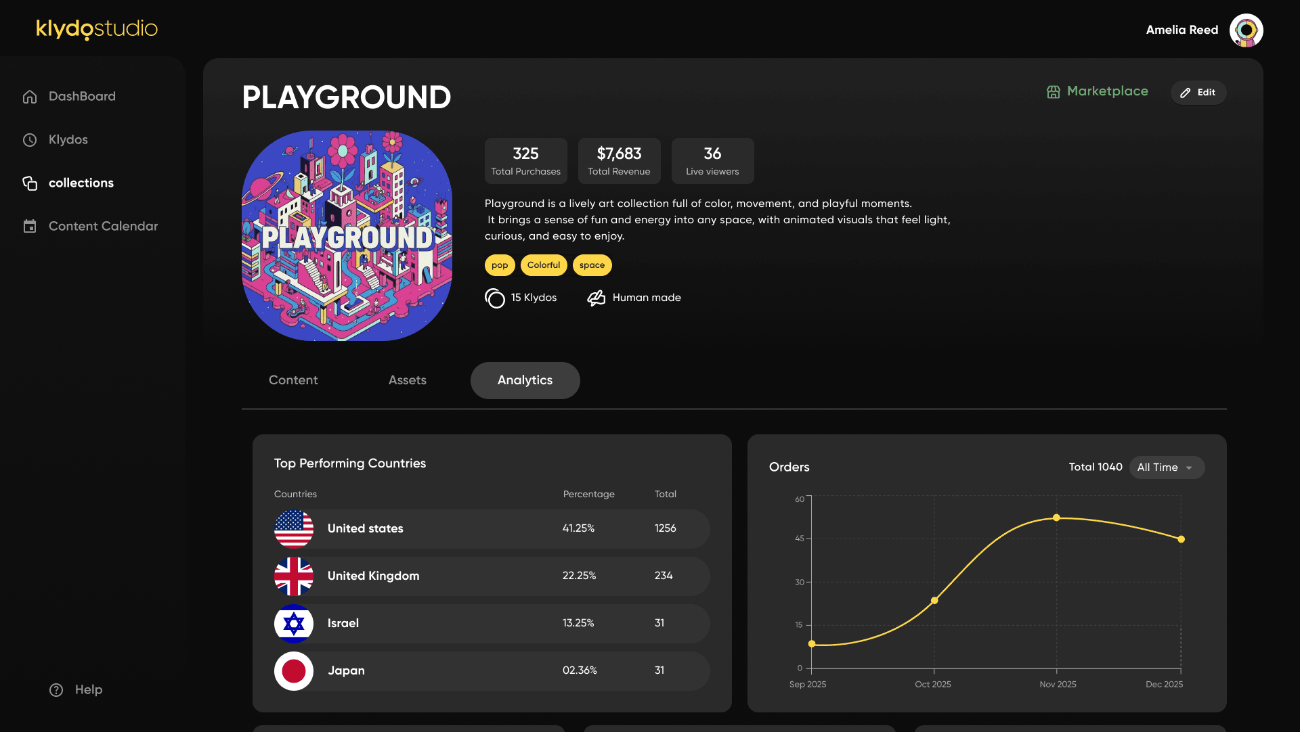Click Amelia Reed profile avatar

tap(1246, 30)
